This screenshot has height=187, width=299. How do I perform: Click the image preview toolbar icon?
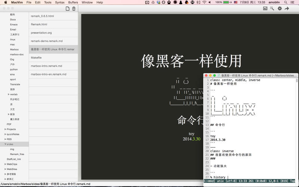point(265,8)
